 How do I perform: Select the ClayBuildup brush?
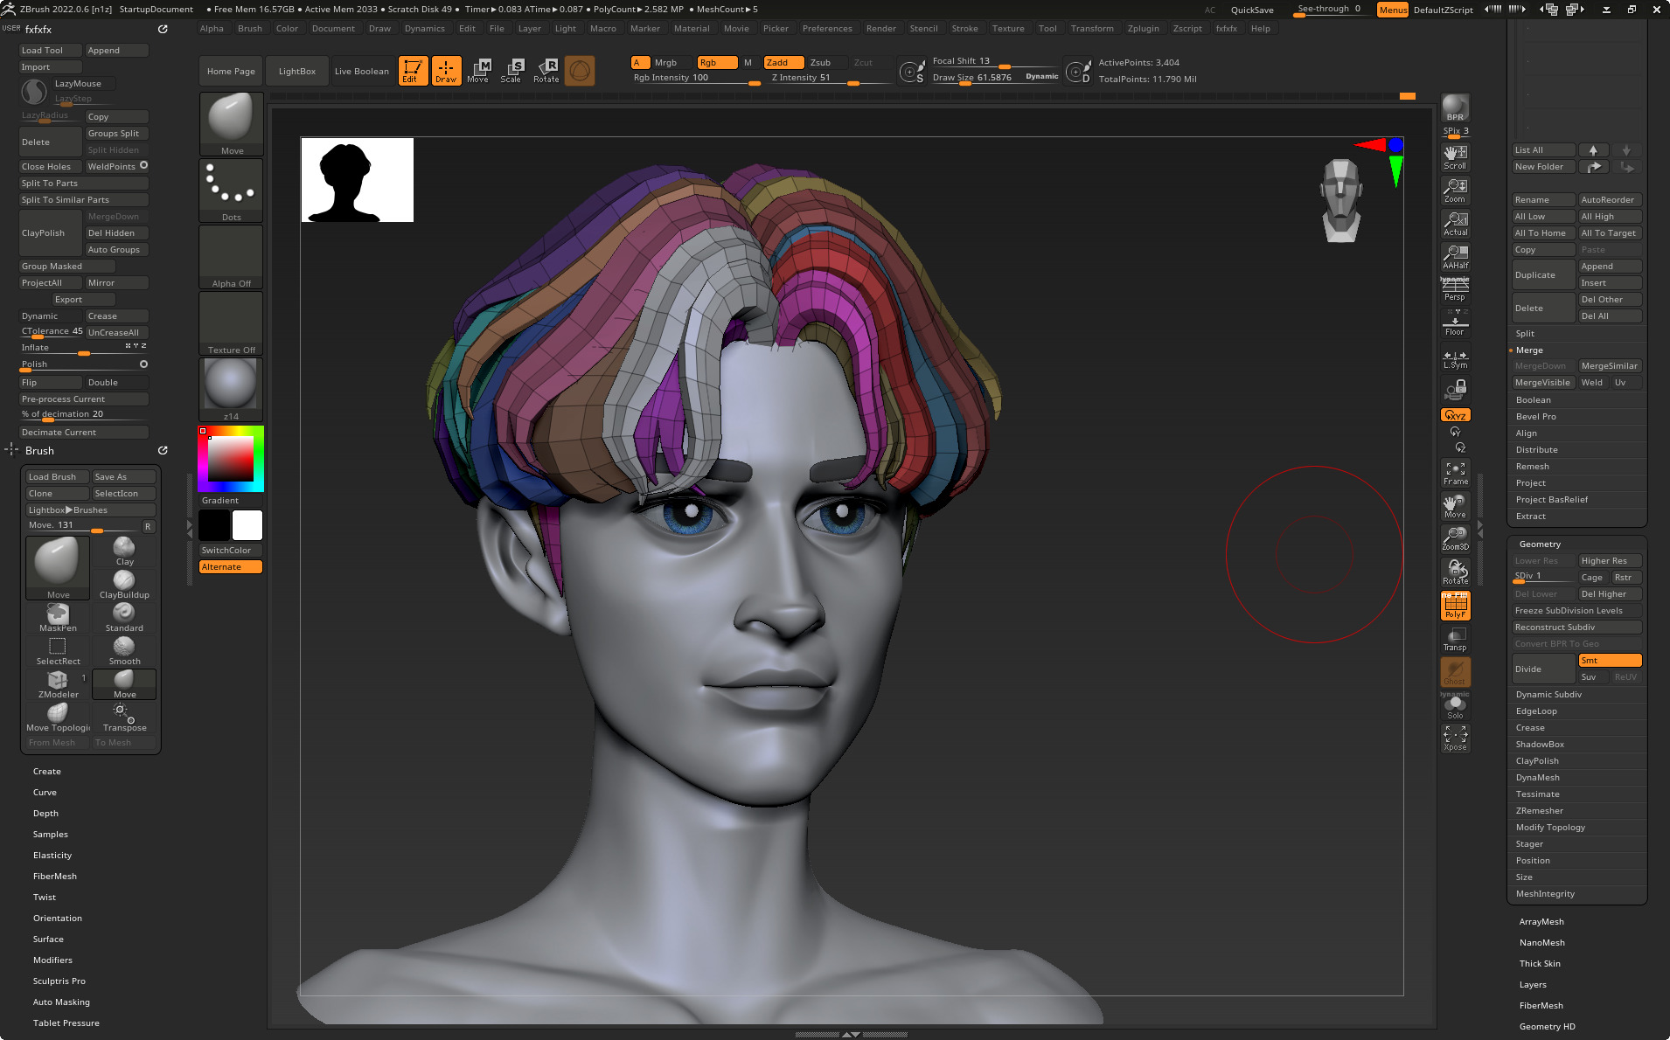click(x=124, y=585)
